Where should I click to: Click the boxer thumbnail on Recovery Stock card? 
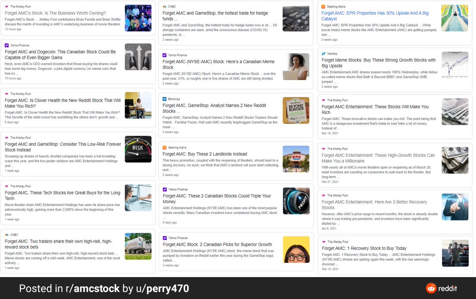[455, 253]
